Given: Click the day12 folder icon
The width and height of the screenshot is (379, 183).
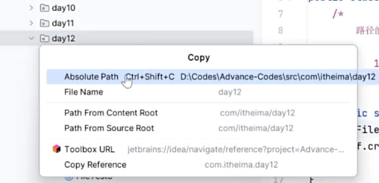Looking at the screenshot, I should 44,39.
